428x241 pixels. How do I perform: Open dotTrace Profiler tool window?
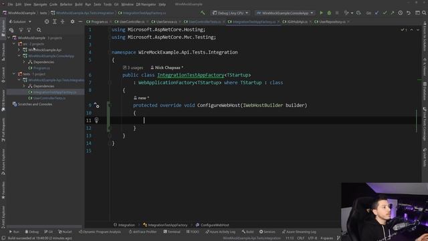142,232
